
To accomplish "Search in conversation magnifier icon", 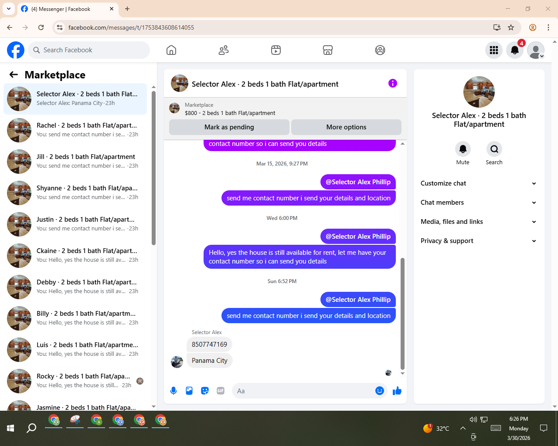I will pos(494,149).
